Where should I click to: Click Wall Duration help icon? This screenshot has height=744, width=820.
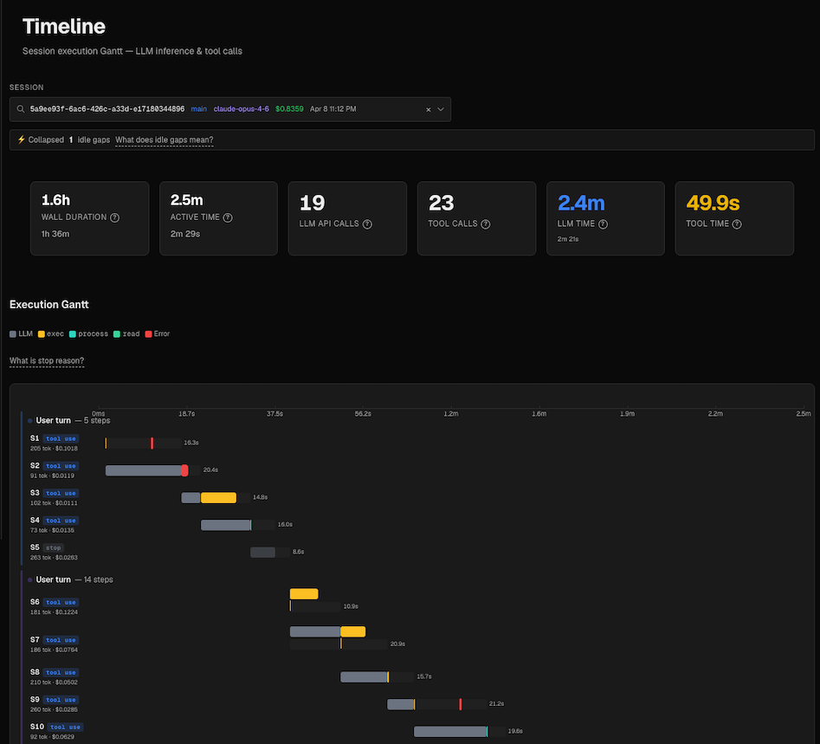(114, 217)
